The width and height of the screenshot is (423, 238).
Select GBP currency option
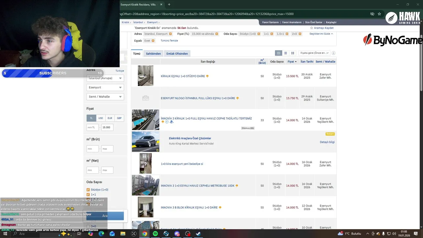point(119,118)
